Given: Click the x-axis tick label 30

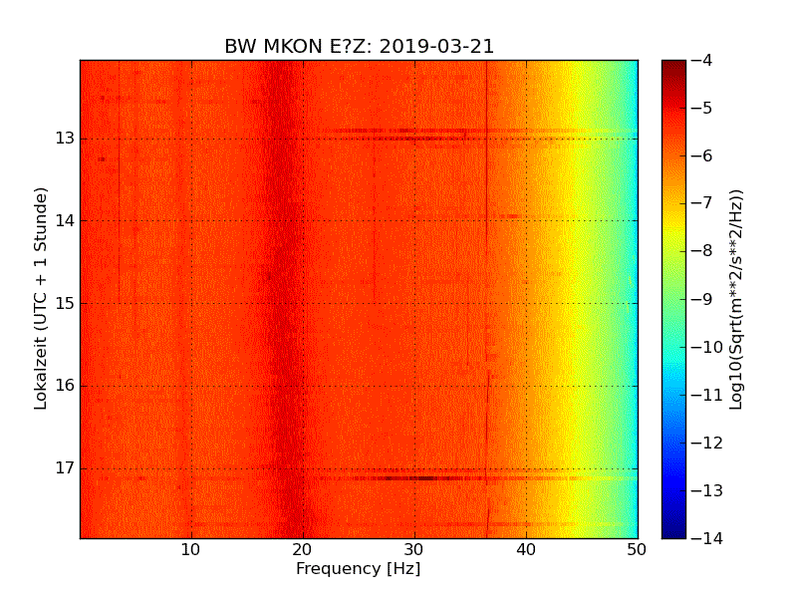Looking at the screenshot, I should [414, 550].
